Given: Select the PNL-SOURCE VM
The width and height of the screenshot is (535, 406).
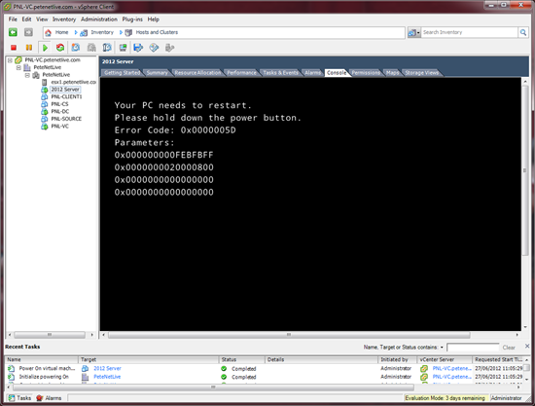Looking at the screenshot, I should [x=66, y=119].
